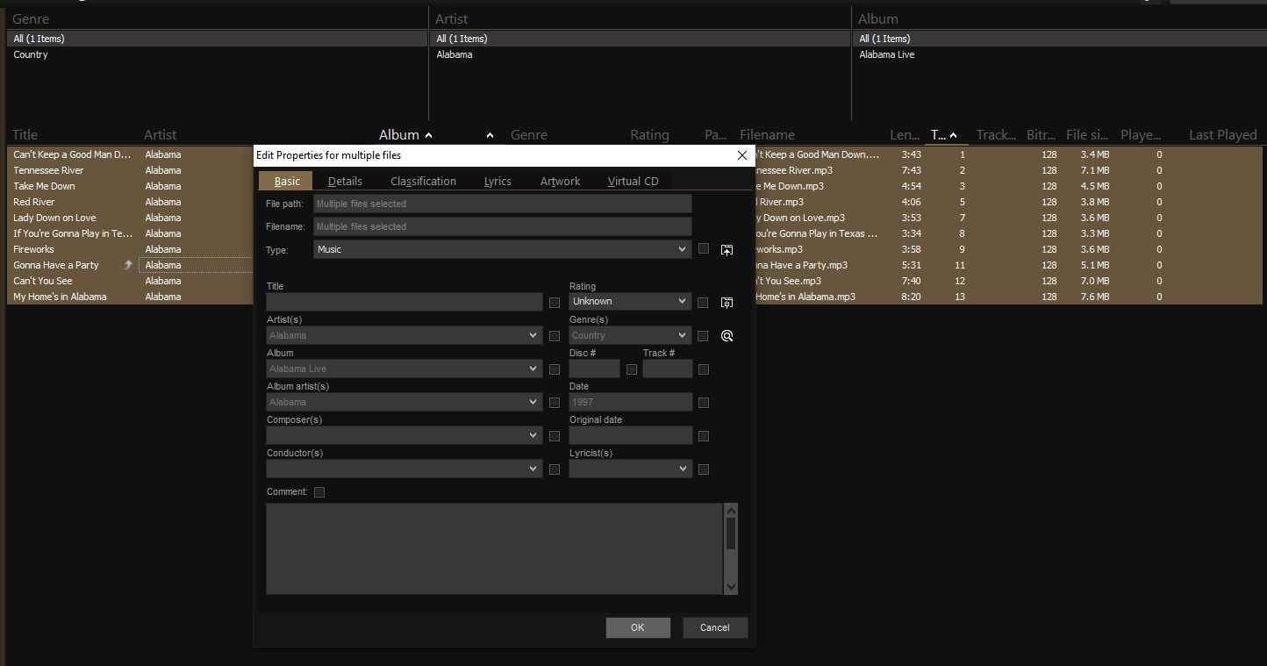Tick the Lyricist(s) checkbox
This screenshot has height=666, width=1267.
(704, 469)
